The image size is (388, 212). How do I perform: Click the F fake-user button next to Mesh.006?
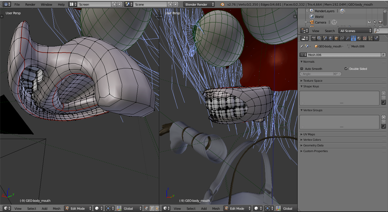click(383, 55)
